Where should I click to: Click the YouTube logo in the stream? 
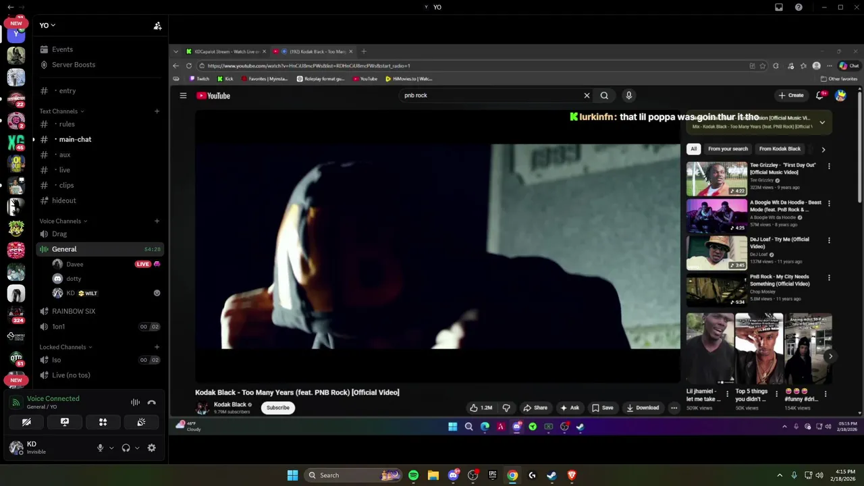pos(213,96)
